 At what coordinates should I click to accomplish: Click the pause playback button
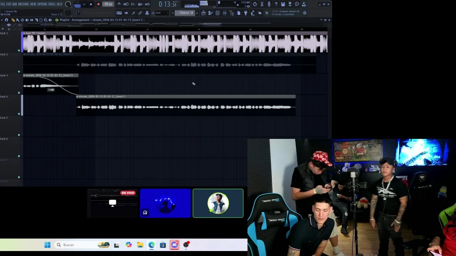[84, 4]
